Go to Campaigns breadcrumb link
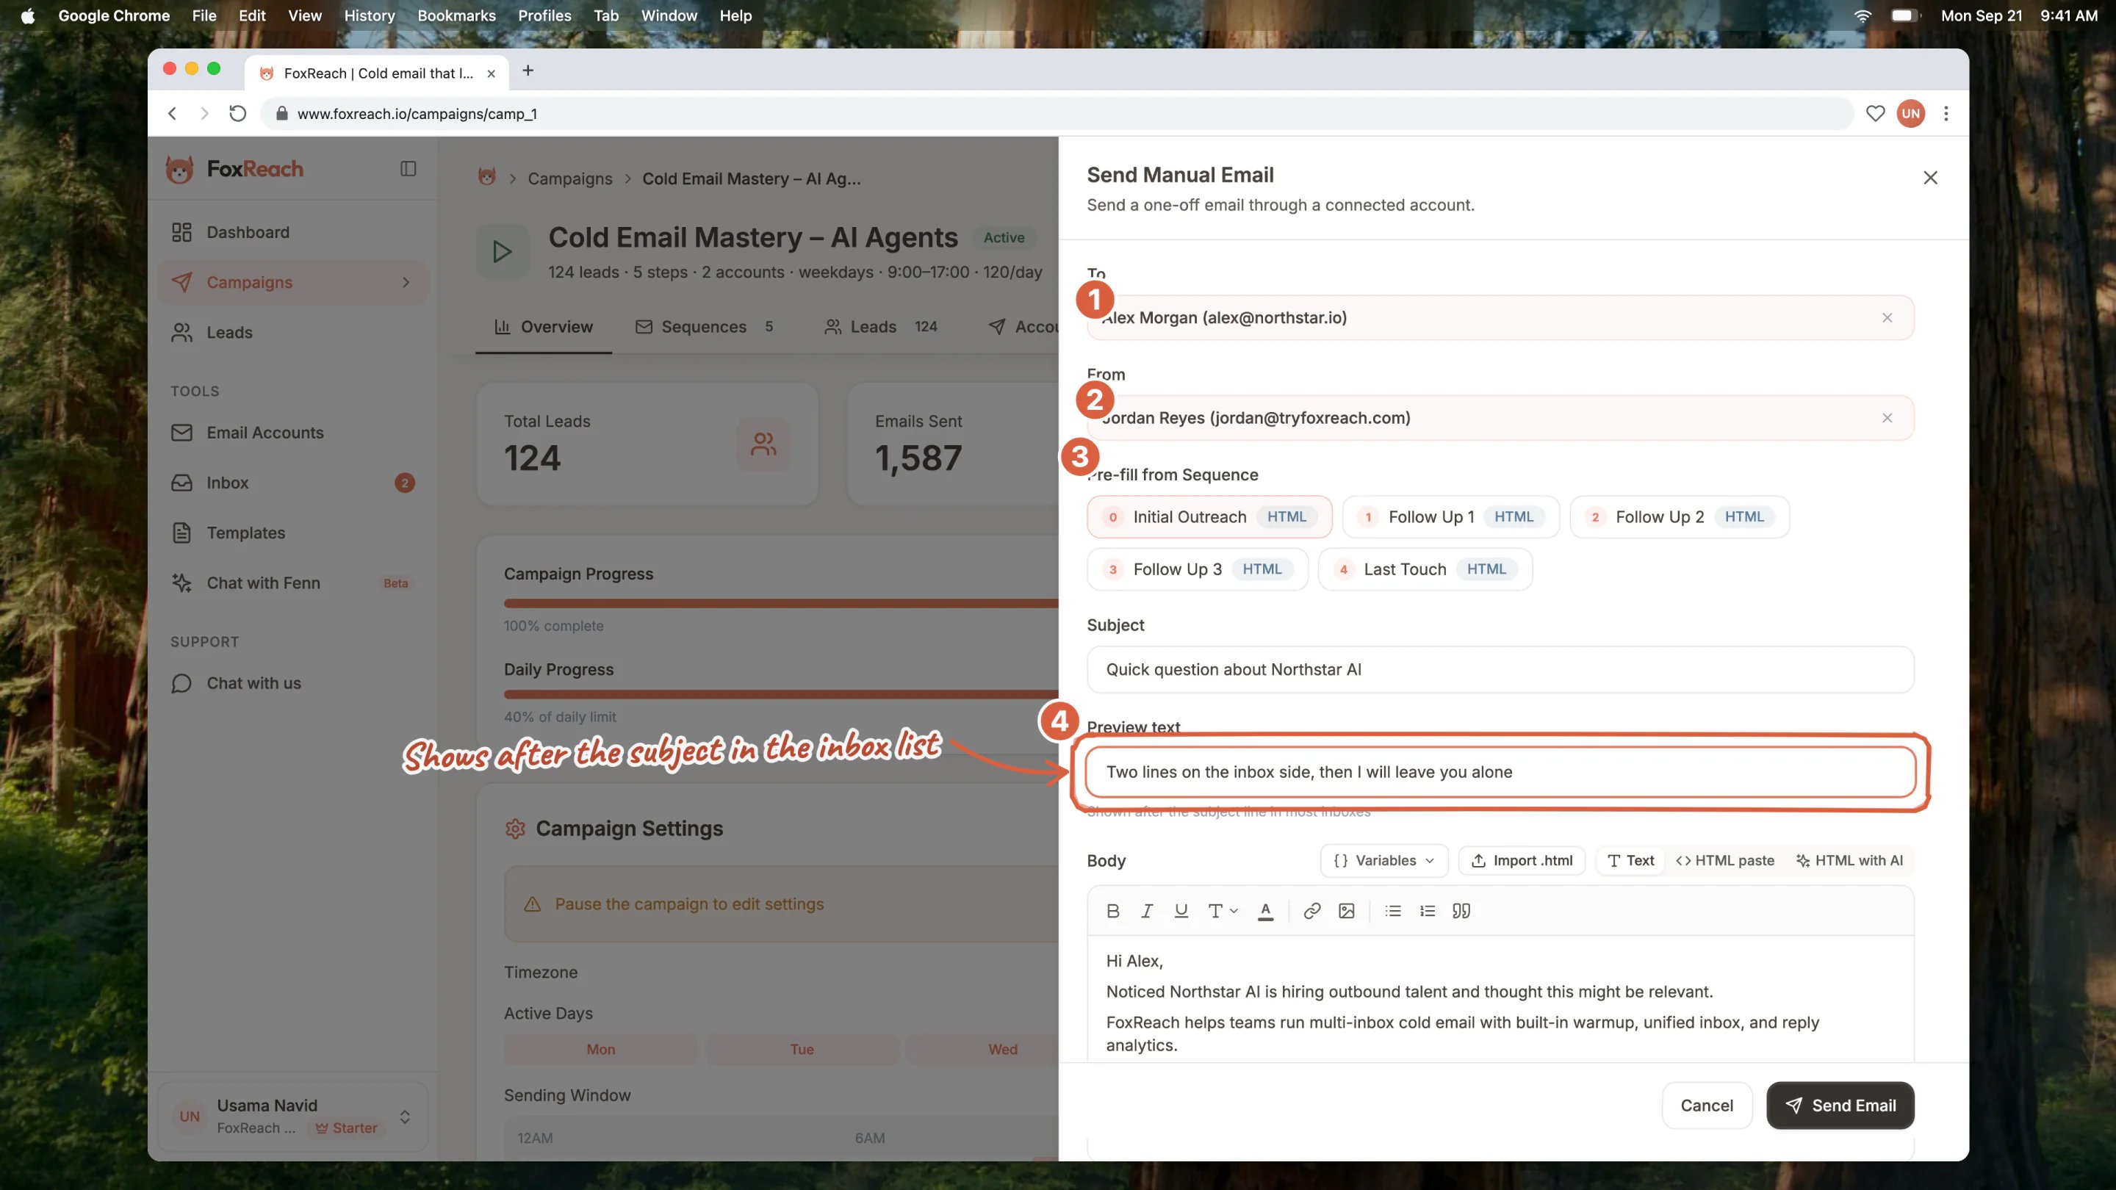The width and height of the screenshot is (2116, 1190). (569, 178)
